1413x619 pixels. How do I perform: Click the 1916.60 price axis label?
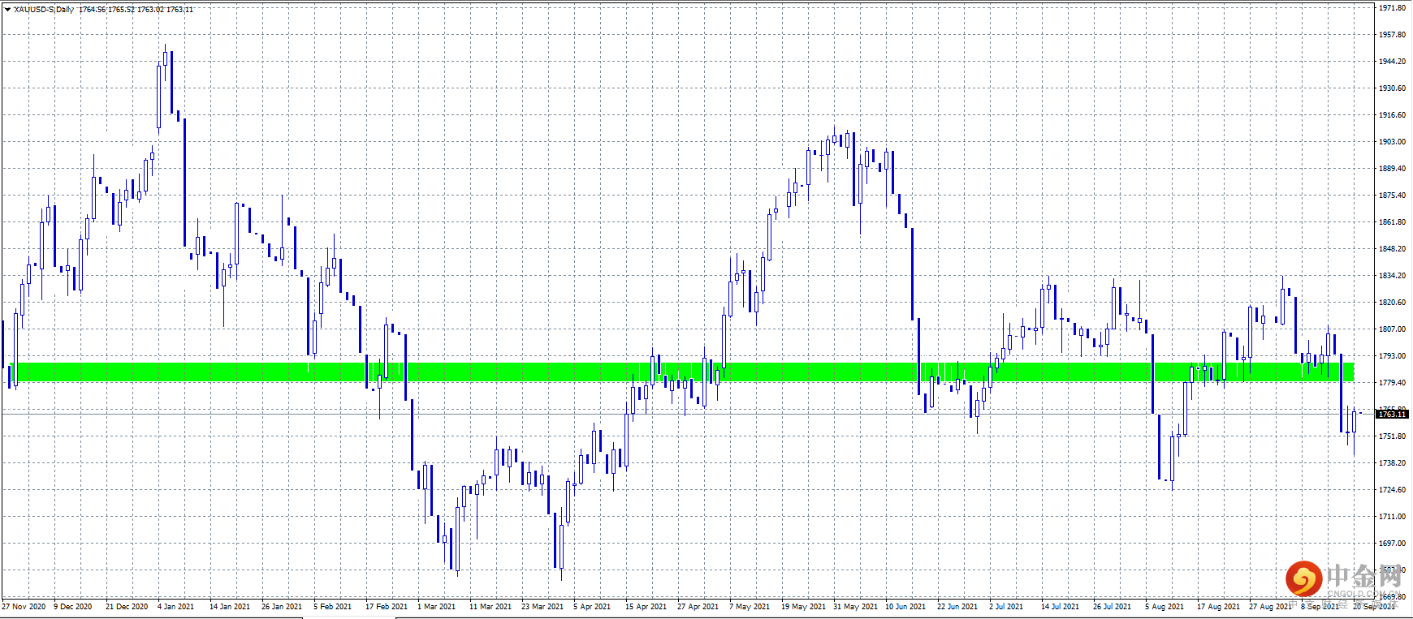[x=1392, y=115]
